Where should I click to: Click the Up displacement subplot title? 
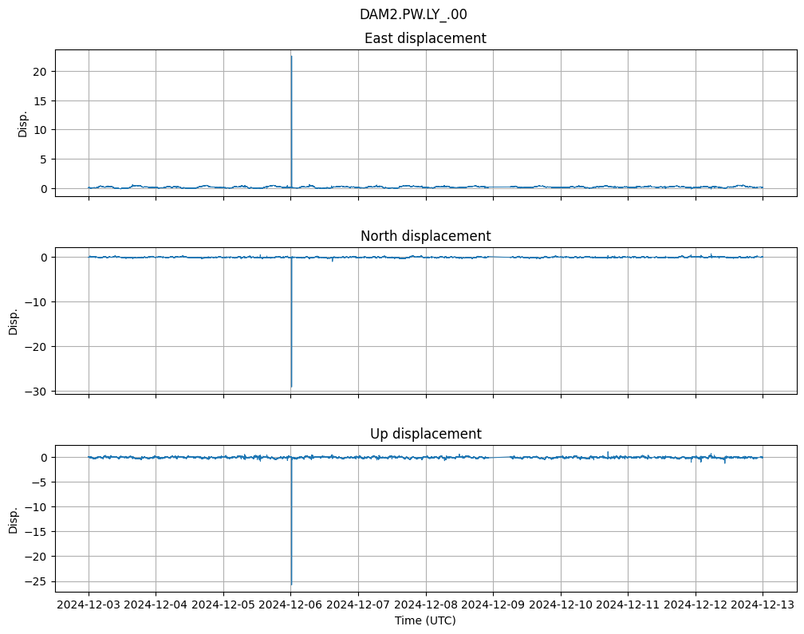(x=425, y=434)
